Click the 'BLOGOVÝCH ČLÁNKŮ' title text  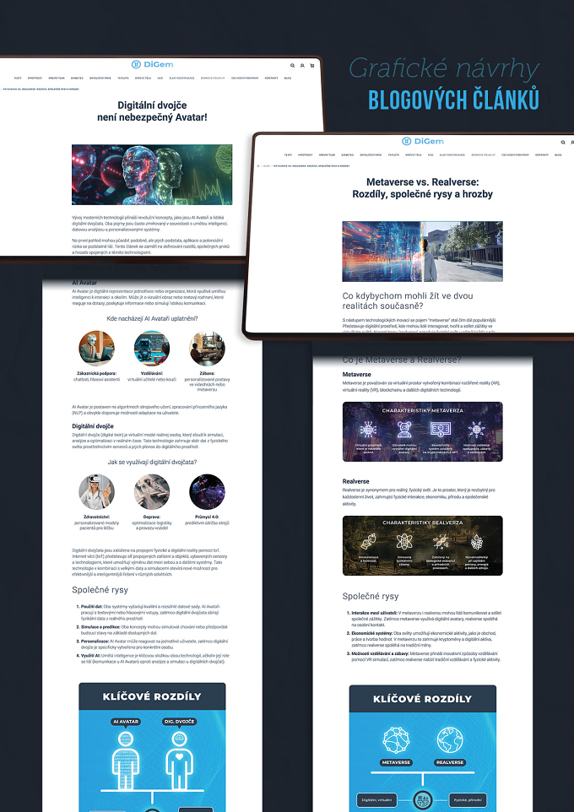454,100
